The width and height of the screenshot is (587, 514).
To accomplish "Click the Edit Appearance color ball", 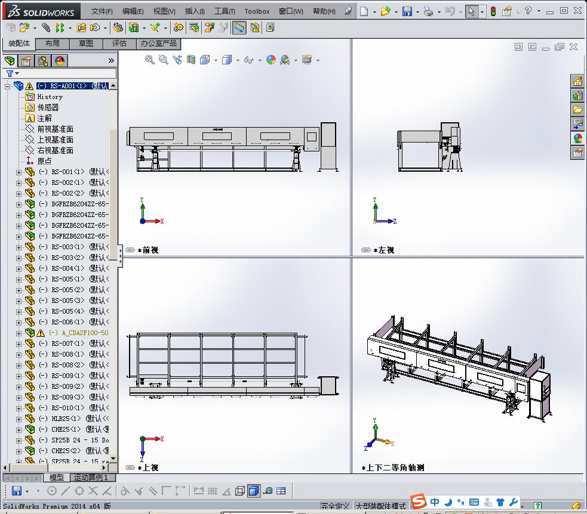I will (x=271, y=60).
